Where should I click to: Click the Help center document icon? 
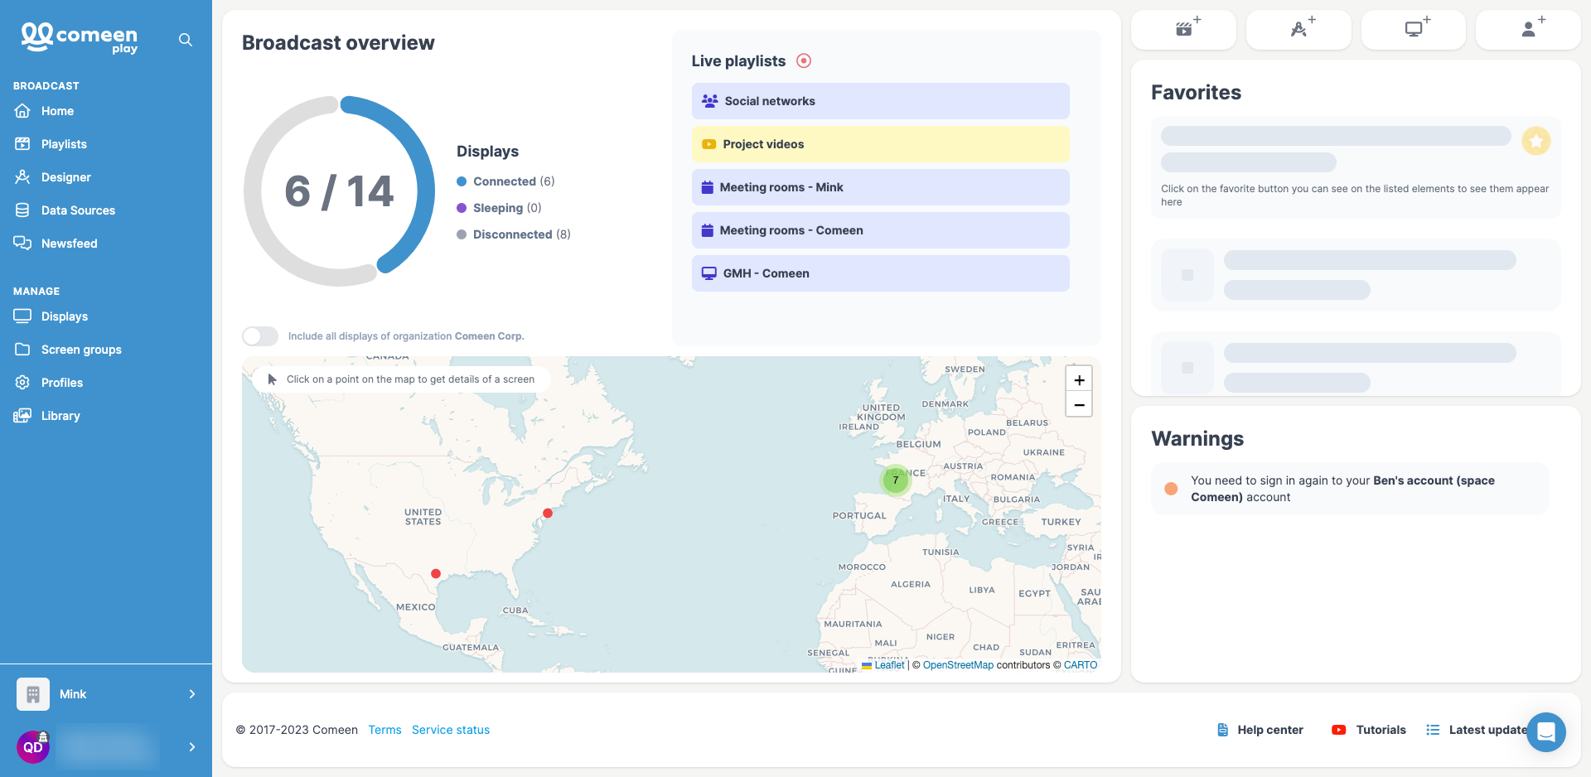pos(1222,730)
